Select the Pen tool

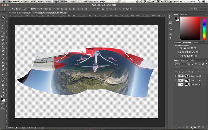point(3,70)
